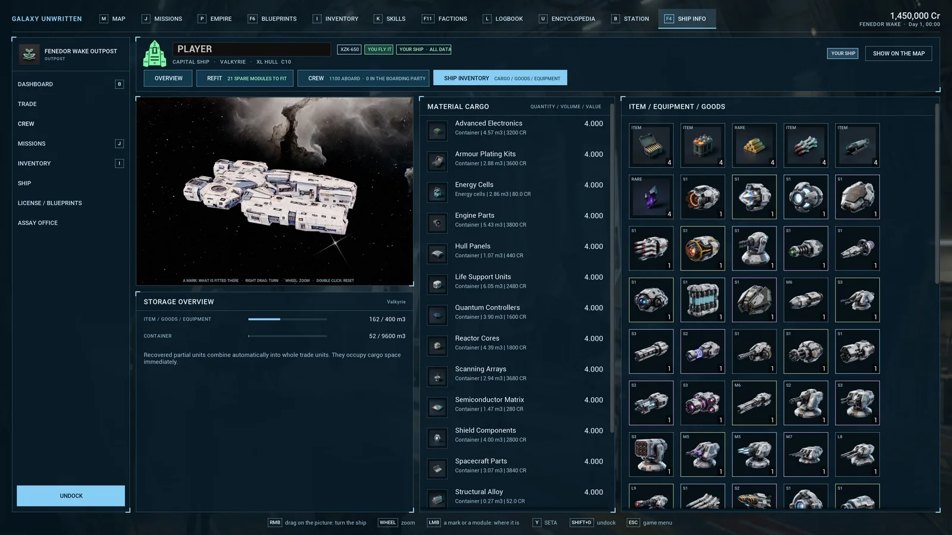Select the green missiles item tile

806,146
